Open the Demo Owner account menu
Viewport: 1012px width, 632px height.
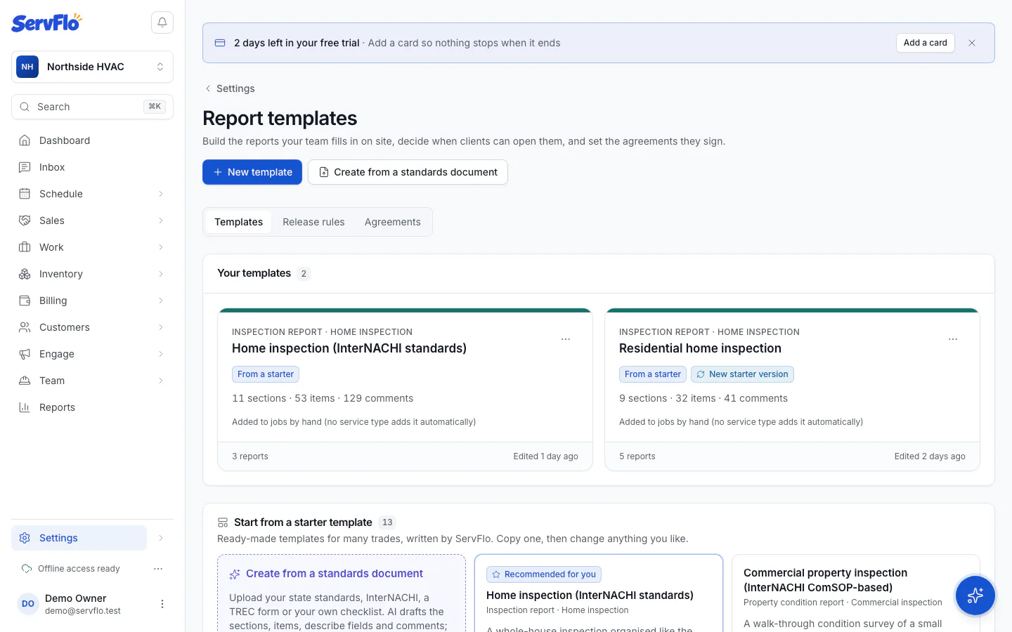(162, 604)
